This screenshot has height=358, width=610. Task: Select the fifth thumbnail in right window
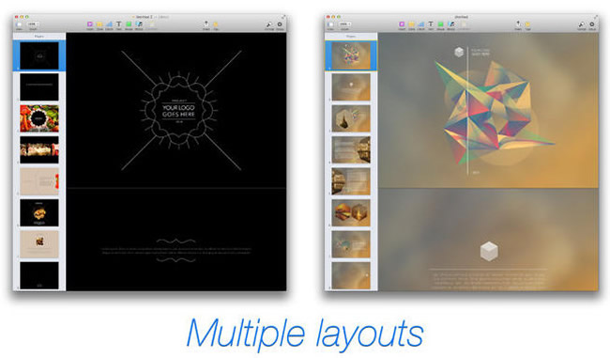coord(351,181)
